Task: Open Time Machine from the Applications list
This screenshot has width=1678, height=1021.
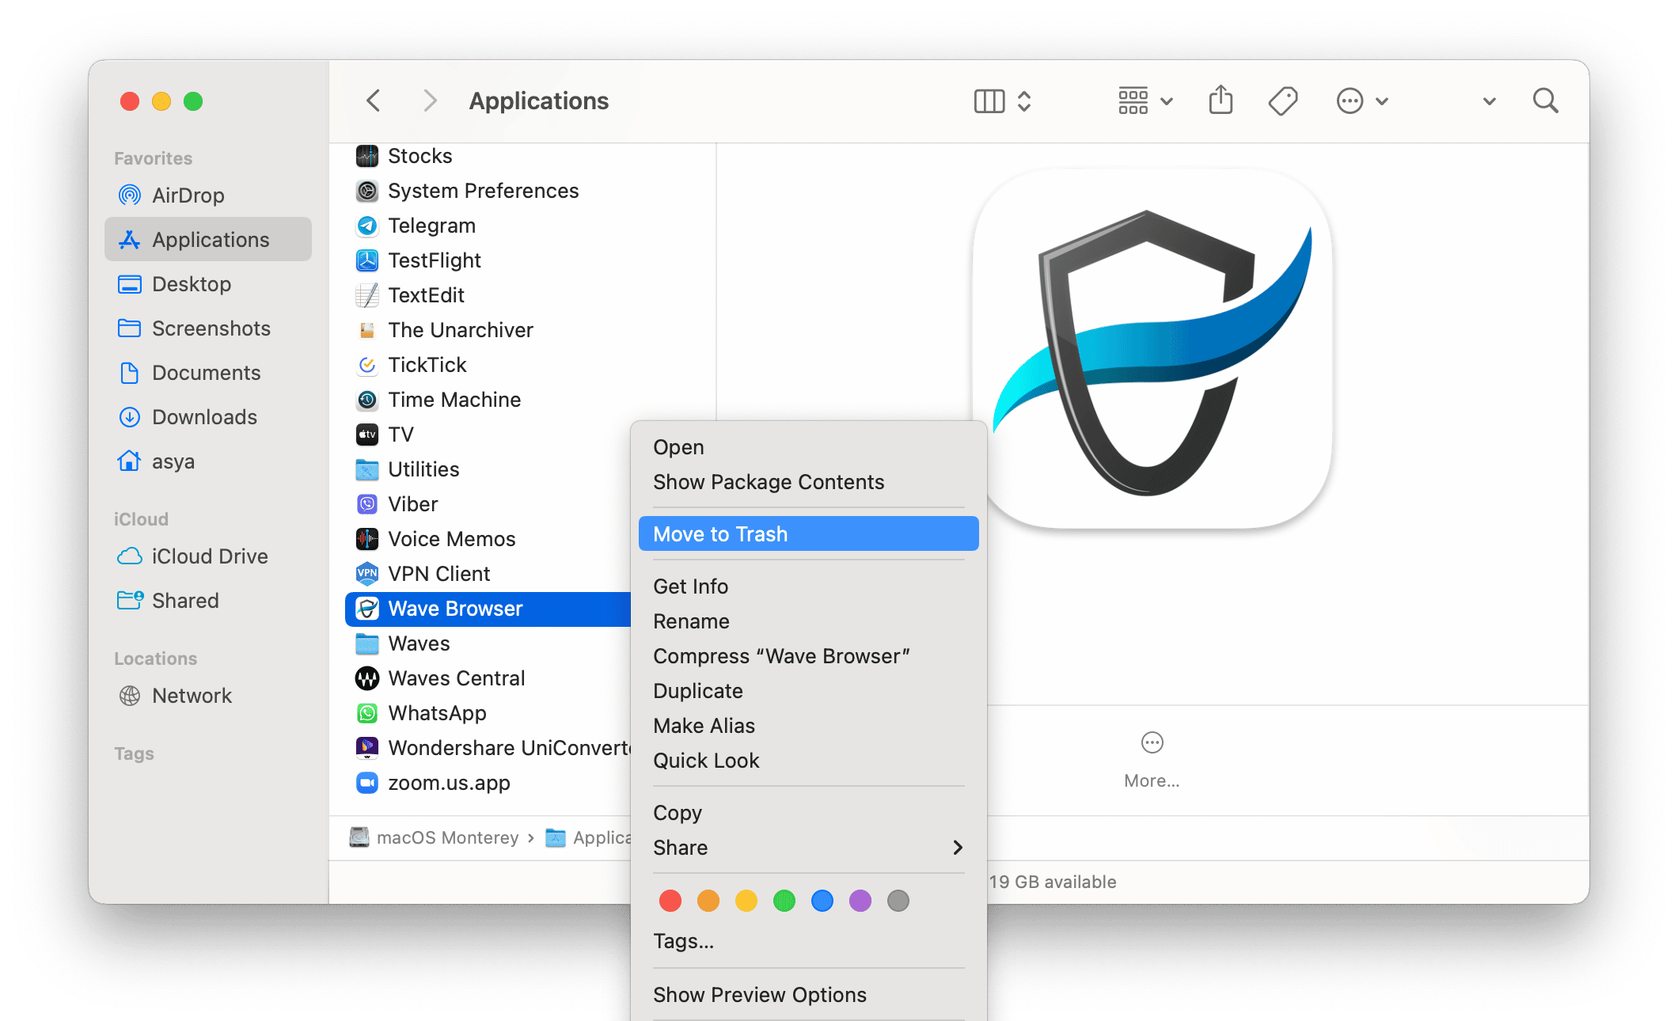Action: 366,400
